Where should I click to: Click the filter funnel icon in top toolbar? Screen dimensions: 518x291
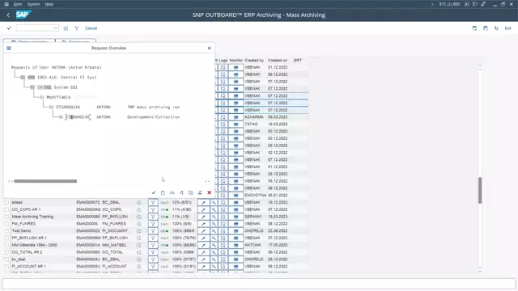click(77, 28)
